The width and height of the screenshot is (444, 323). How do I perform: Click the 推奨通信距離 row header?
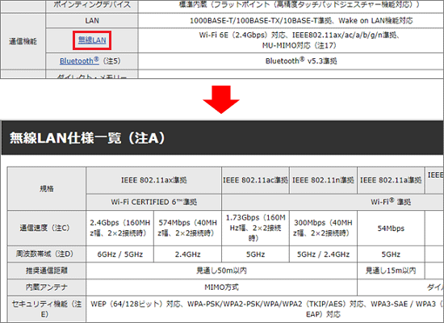pos(47,271)
